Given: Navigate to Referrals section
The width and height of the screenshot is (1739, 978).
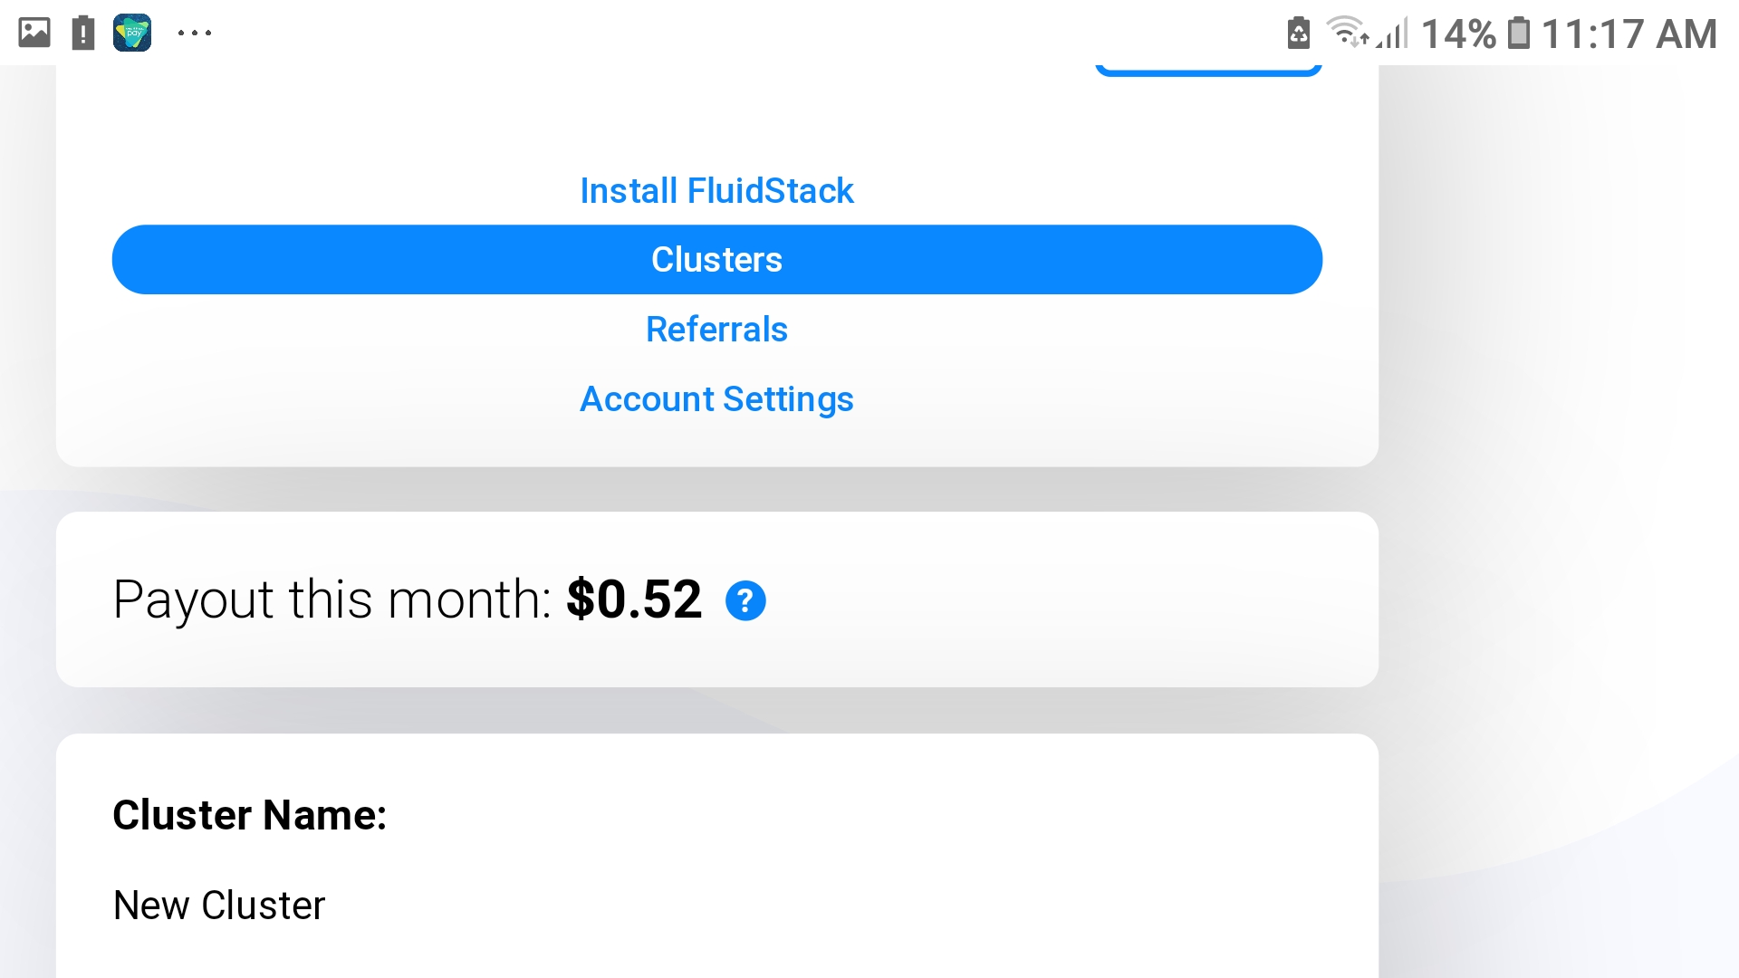Looking at the screenshot, I should (x=716, y=329).
